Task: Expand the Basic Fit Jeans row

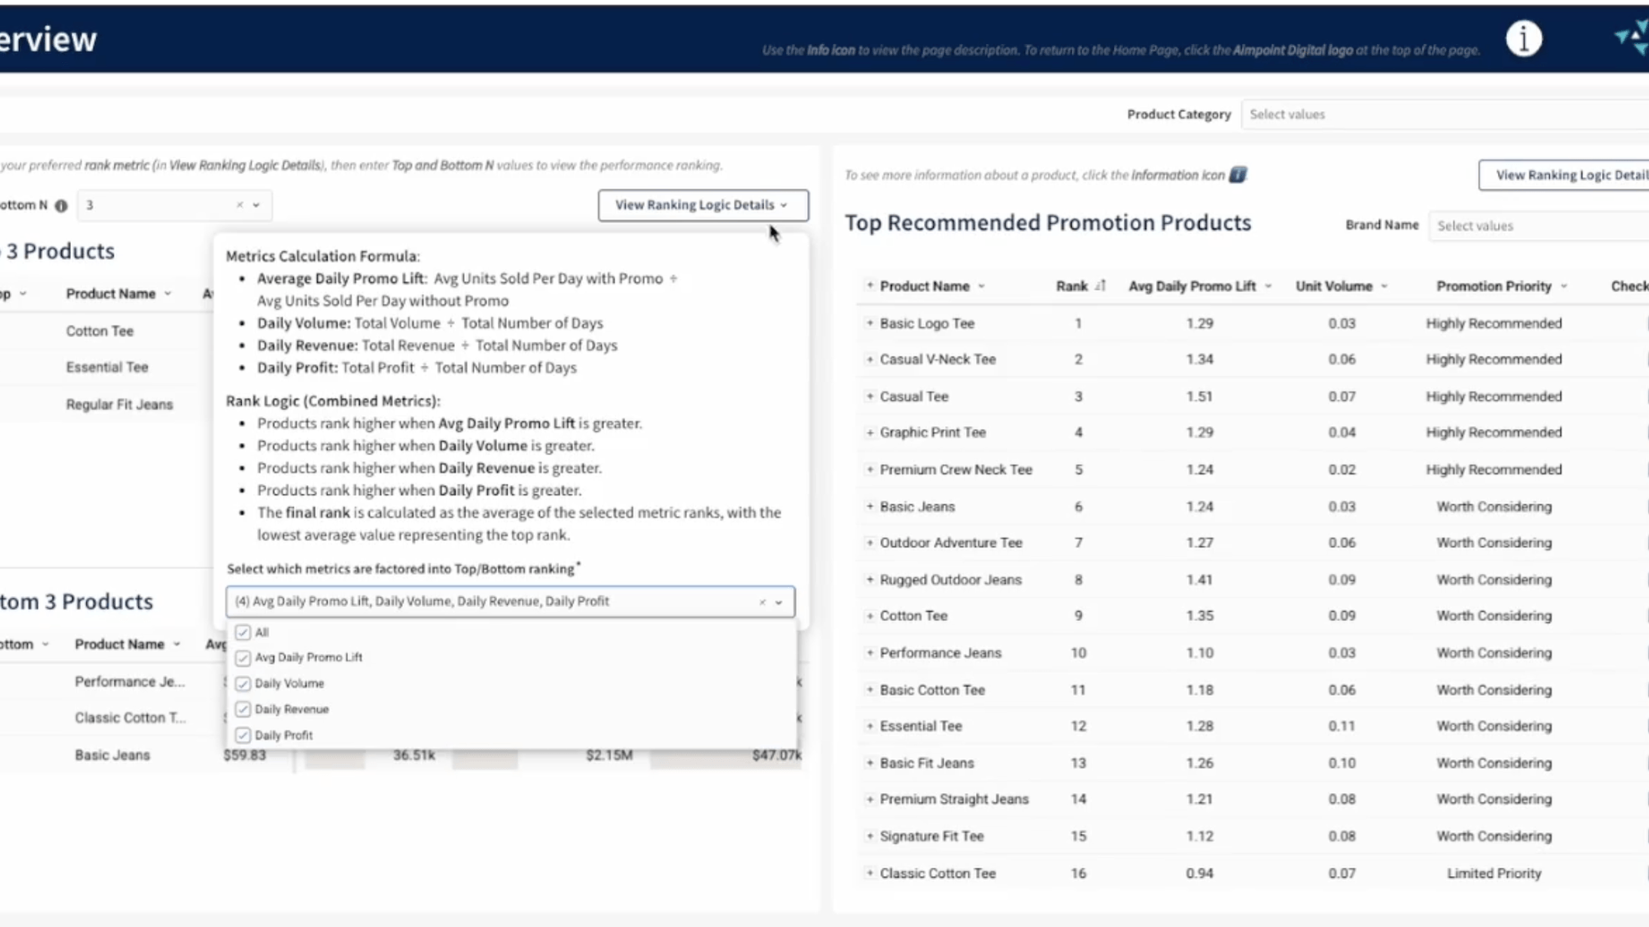Action: tap(869, 763)
